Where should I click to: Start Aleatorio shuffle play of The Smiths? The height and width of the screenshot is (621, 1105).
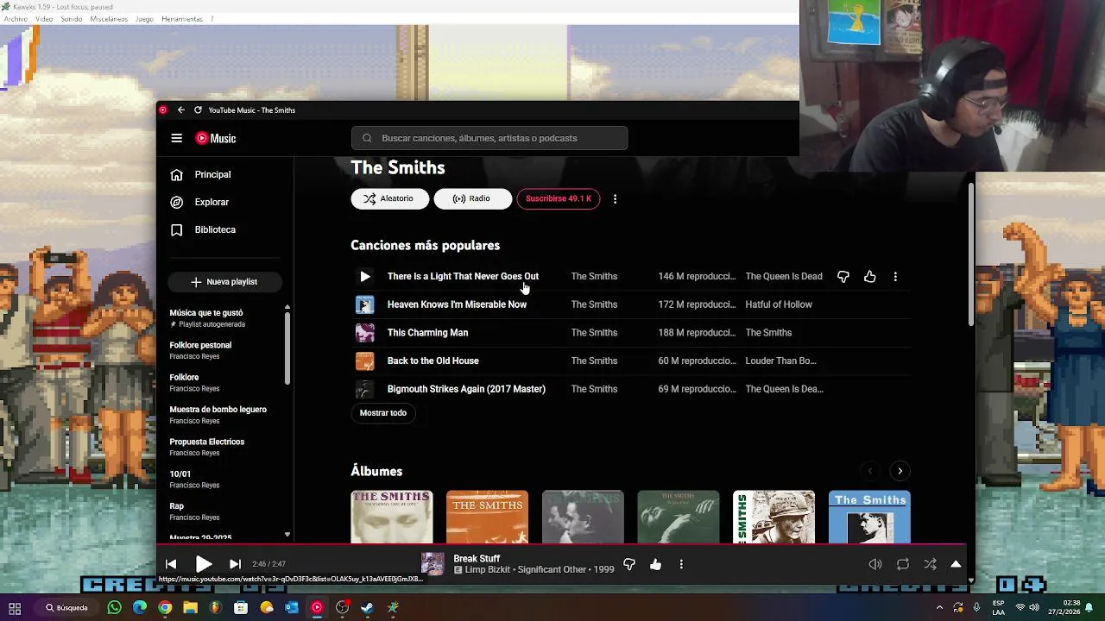pos(389,198)
